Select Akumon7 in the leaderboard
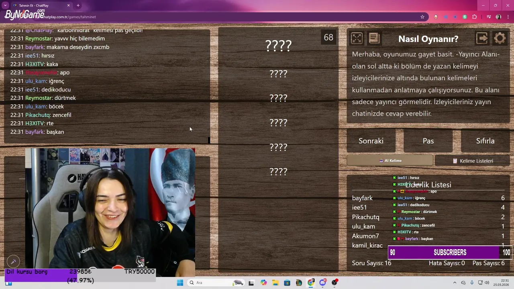This screenshot has height=289, width=514. [365, 236]
